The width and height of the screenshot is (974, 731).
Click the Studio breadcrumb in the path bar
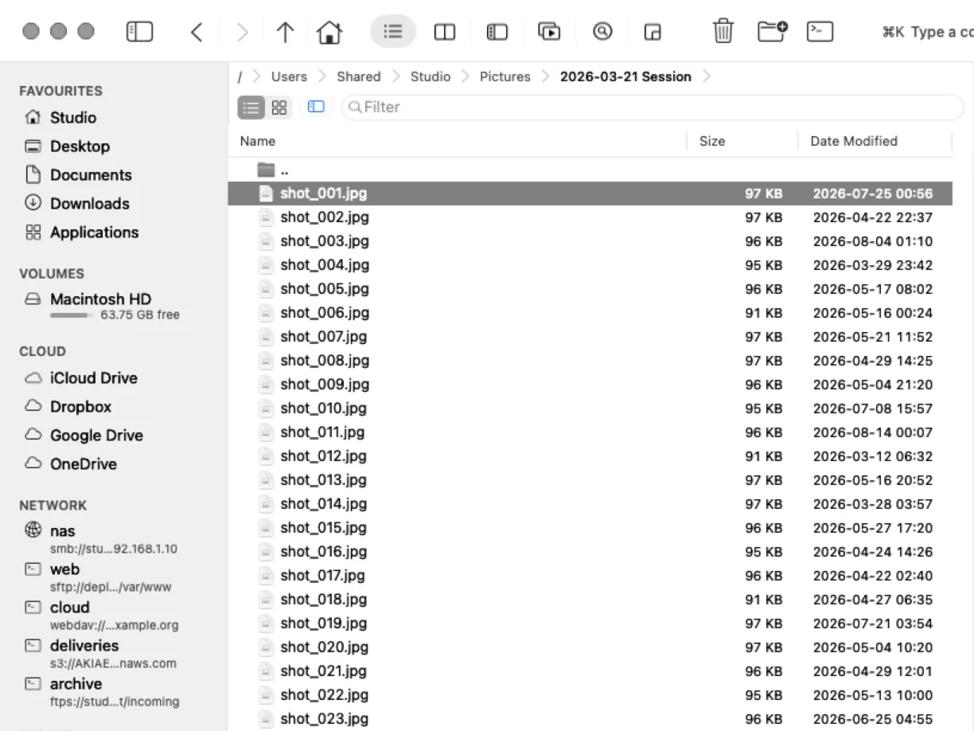[x=431, y=76]
